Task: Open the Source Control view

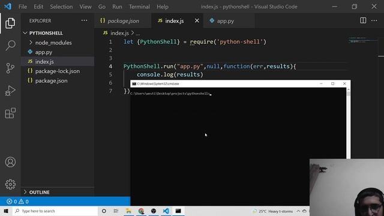Action: tap(10, 68)
